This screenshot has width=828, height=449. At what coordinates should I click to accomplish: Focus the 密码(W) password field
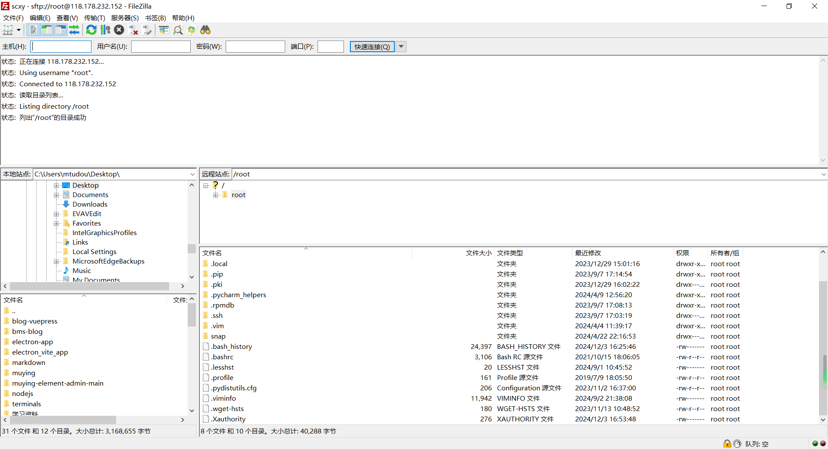click(255, 47)
